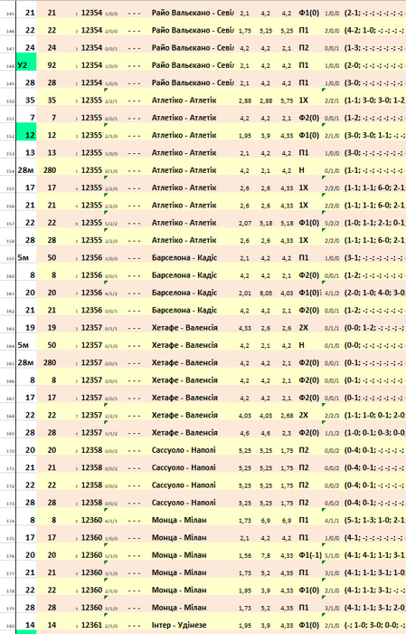Select 'П1' bet cell in row 159
Screen dimensions: 406x634
tap(304, 257)
